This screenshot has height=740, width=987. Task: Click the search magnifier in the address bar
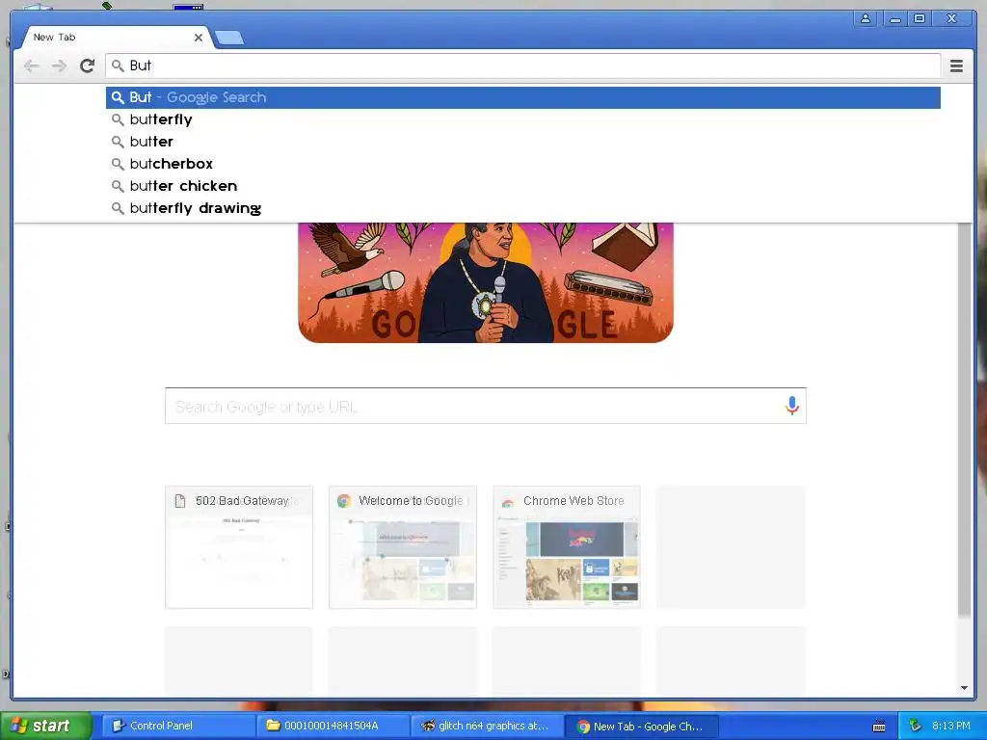point(118,66)
